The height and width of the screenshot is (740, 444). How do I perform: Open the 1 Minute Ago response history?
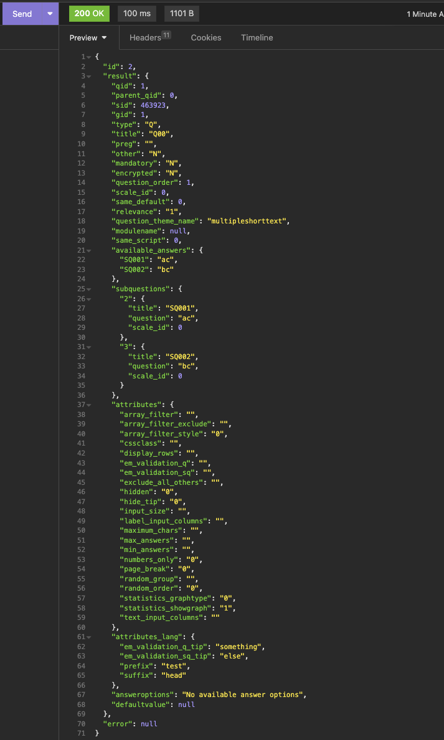click(422, 14)
